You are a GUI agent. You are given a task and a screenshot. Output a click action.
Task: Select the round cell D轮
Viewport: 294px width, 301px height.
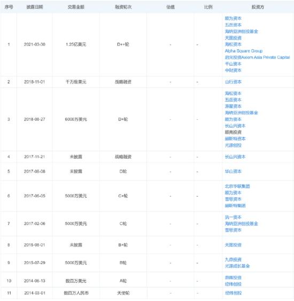[123, 172]
